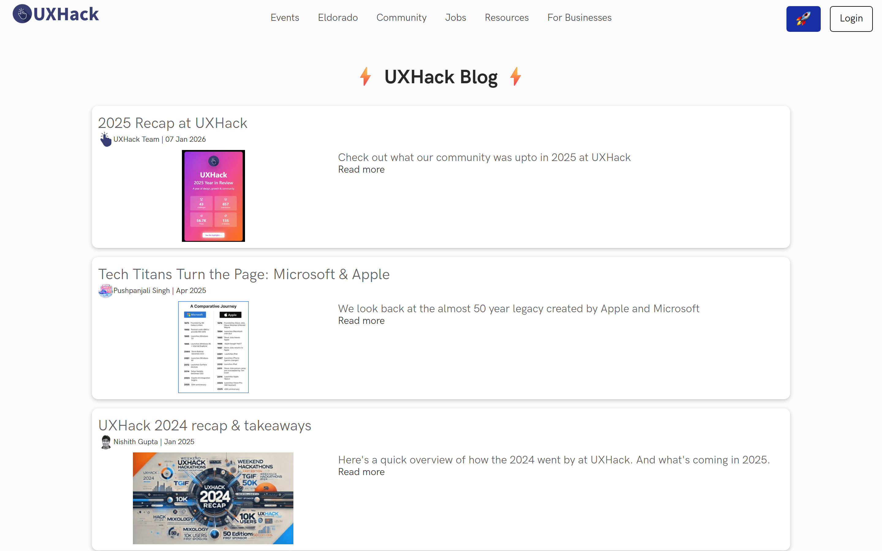Click the 'UXHack Blog' page heading
882x551 pixels.
[441, 77]
